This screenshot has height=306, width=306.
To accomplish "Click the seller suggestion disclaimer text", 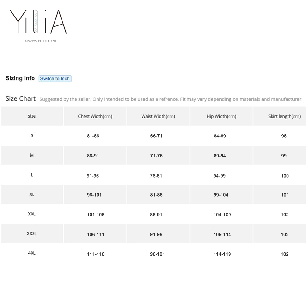I will point(171,99).
